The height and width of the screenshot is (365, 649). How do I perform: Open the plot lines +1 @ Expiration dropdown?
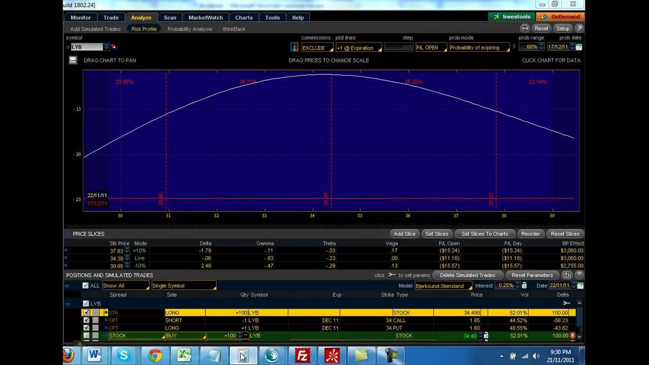tap(358, 48)
